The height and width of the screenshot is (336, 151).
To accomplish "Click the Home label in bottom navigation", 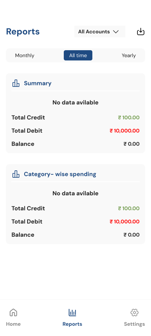I will coord(13,324).
